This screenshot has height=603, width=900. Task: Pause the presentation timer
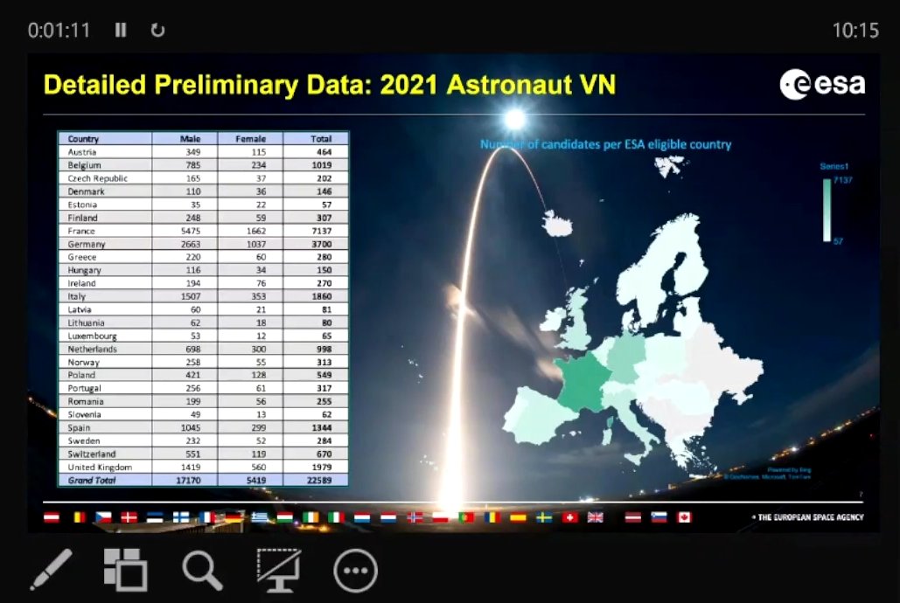(121, 30)
